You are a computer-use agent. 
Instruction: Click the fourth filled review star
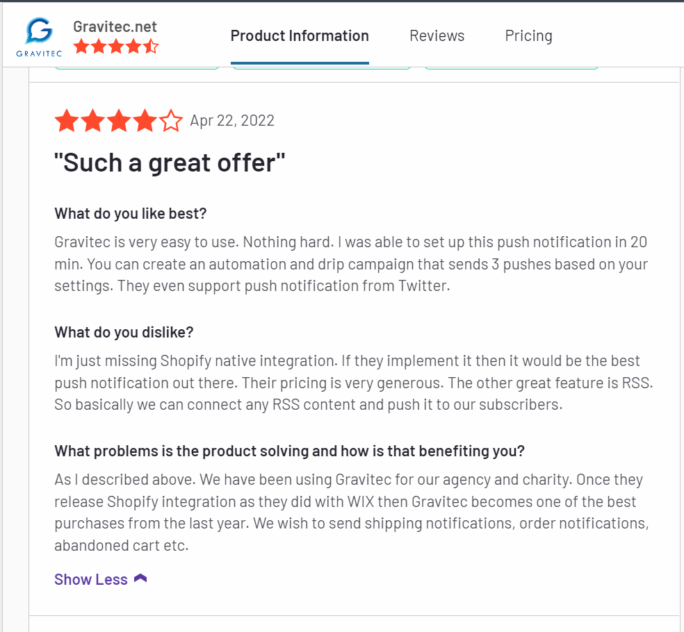pyautogui.click(x=145, y=121)
